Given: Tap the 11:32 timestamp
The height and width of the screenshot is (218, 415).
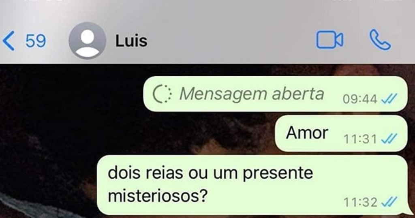Looking at the screenshot, I should pyautogui.click(x=360, y=203).
